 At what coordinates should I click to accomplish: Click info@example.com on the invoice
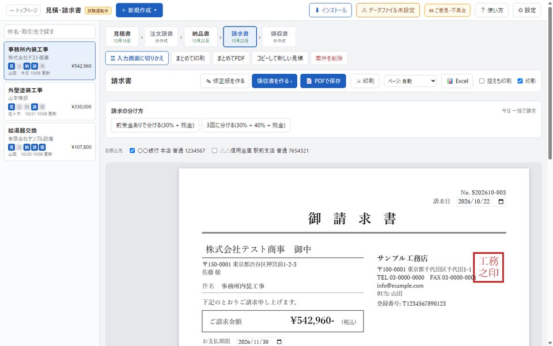400,285
